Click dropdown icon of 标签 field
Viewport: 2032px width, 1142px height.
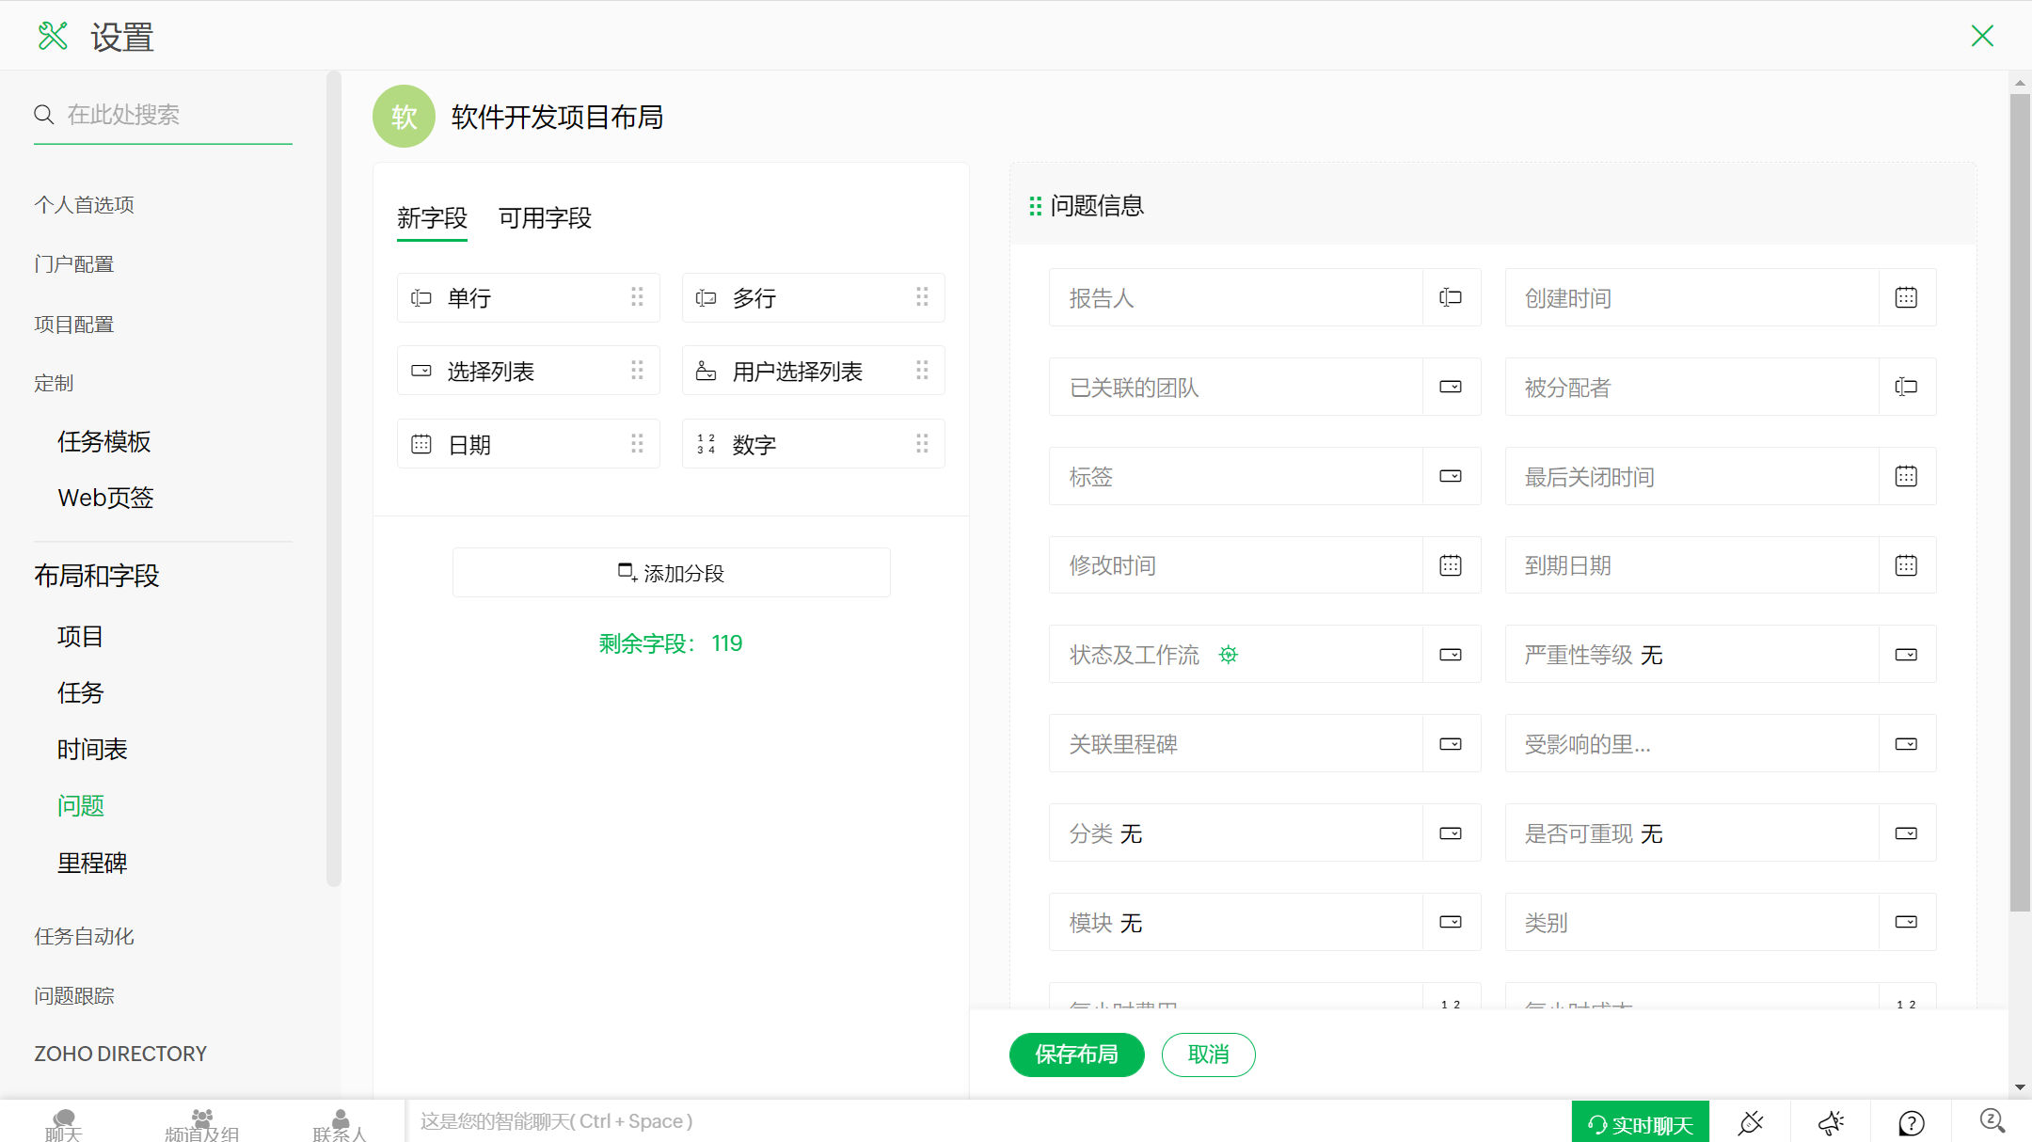(x=1451, y=476)
